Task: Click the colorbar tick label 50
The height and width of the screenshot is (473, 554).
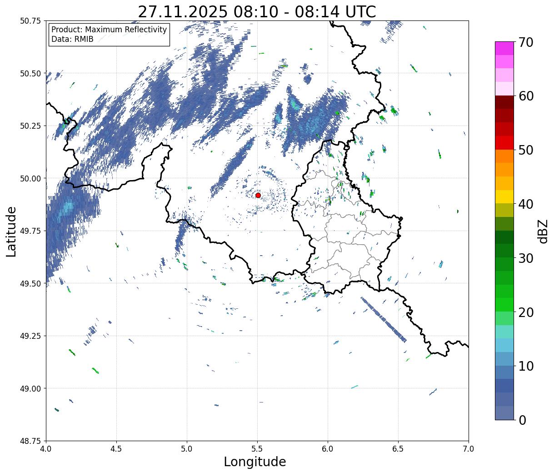Action: (525, 150)
